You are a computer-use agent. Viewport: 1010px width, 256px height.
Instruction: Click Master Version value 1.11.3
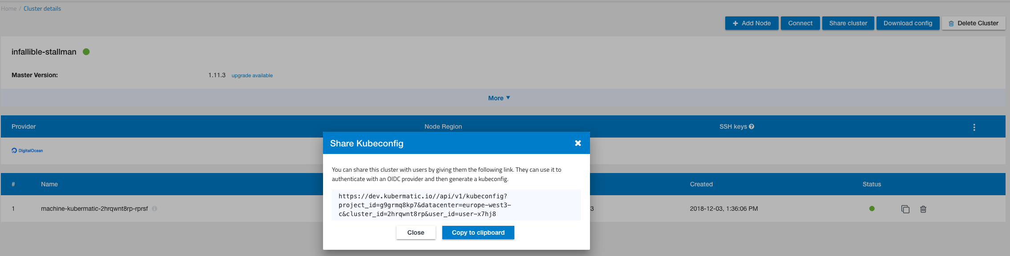pos(217,75)
